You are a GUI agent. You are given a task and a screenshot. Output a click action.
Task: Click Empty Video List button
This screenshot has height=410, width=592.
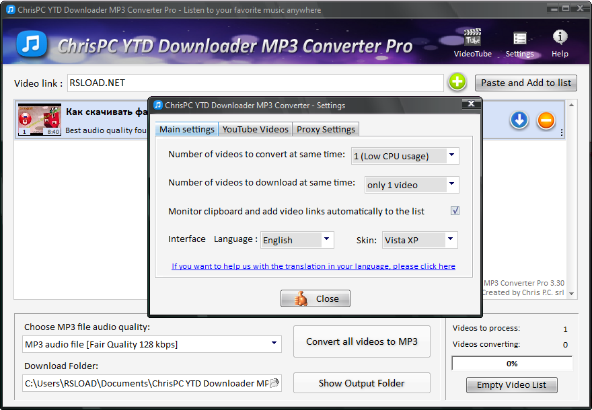click(x=511, y=385)
